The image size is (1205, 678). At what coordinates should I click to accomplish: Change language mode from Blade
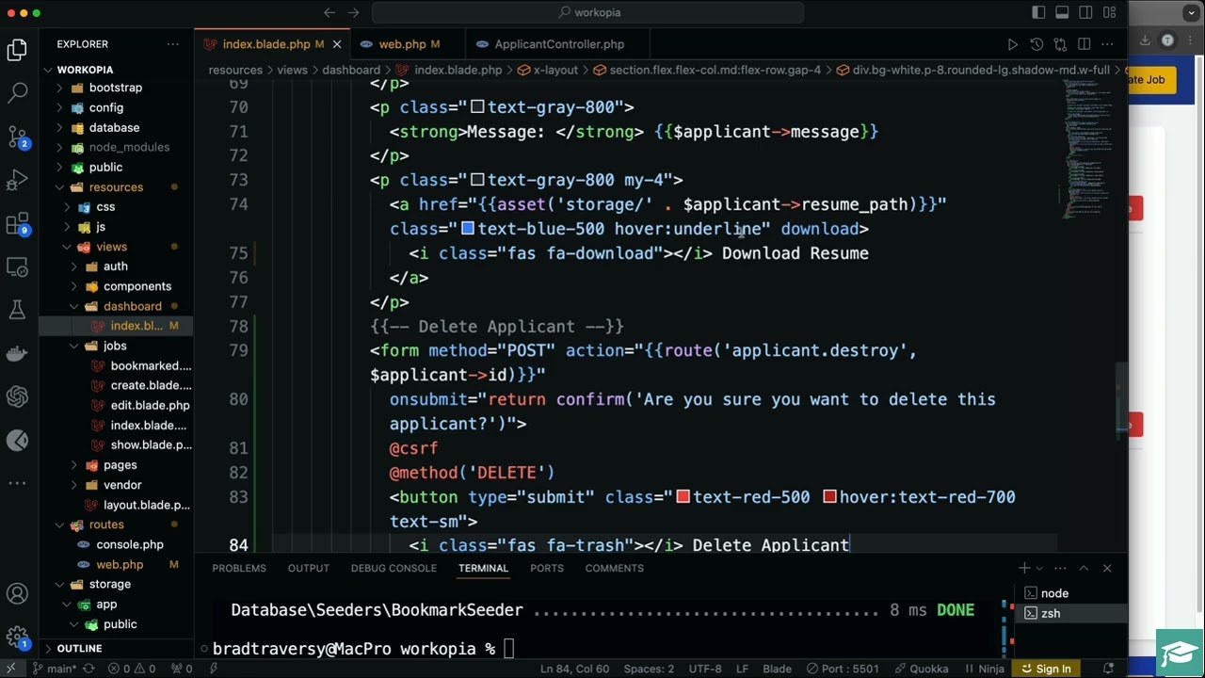pyautogui.click(x=777, y=669)
